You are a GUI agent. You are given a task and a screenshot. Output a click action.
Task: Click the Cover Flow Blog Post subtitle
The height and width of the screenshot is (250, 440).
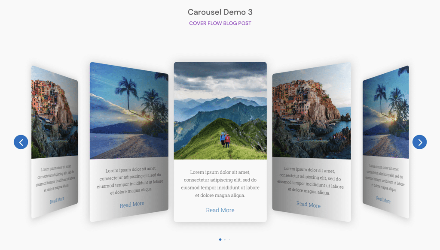pyautogui.click(x=220, y=23)
